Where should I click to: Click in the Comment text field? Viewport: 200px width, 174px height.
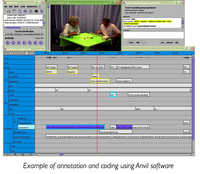pos(153,35)
